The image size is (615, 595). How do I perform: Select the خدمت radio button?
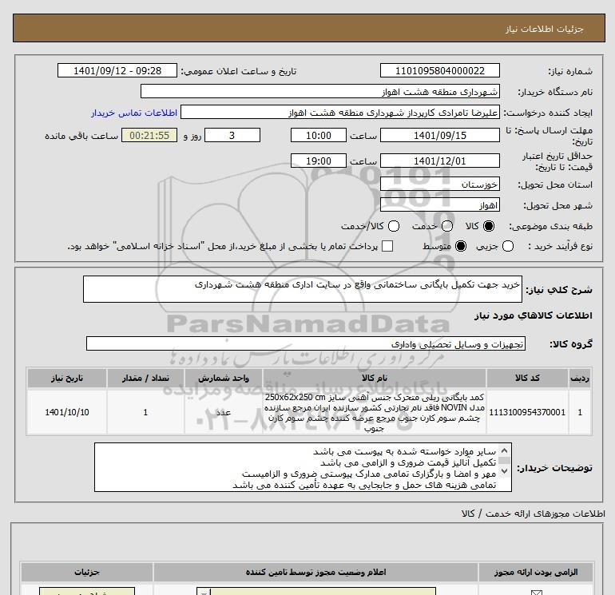[447, 226]
